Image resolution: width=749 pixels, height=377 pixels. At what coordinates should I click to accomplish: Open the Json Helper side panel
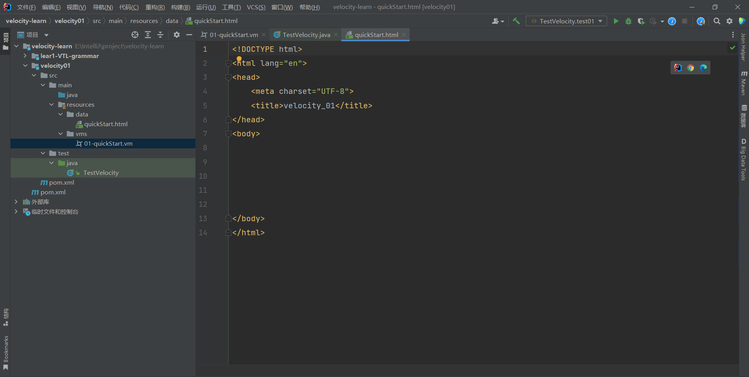pos(744,47)
